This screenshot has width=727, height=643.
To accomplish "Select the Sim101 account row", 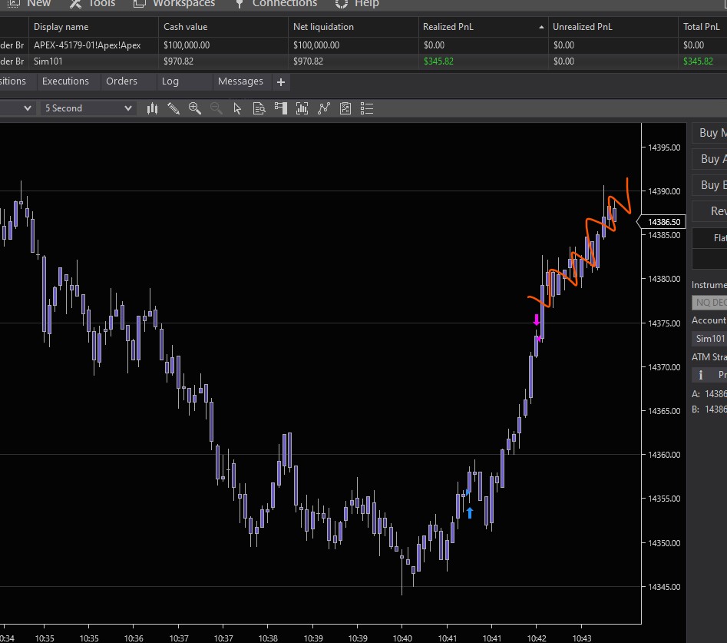I will point(48,61).
